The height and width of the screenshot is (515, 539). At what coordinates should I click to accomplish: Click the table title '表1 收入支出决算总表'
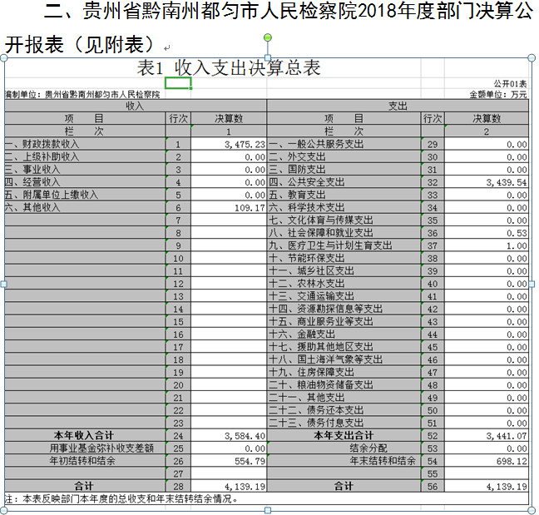pos(229,67)
